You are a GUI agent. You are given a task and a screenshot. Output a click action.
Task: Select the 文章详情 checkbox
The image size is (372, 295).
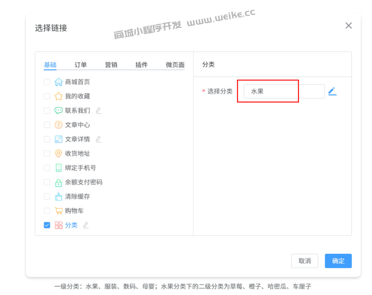pos(47,139)
